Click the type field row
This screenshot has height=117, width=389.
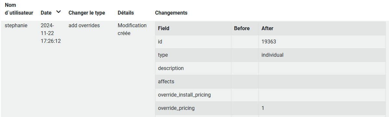(x=270, y=55)
